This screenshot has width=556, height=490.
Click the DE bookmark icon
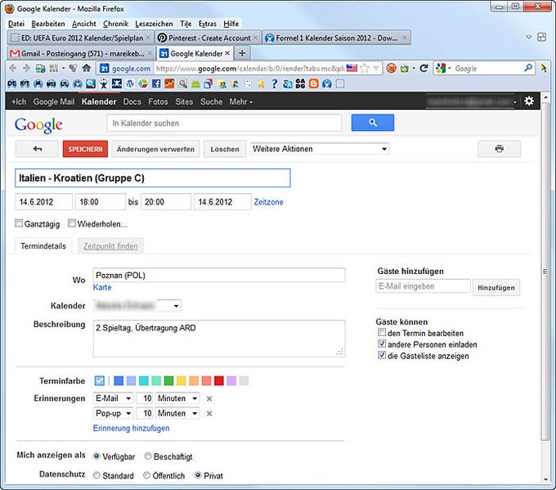[11, 83]
